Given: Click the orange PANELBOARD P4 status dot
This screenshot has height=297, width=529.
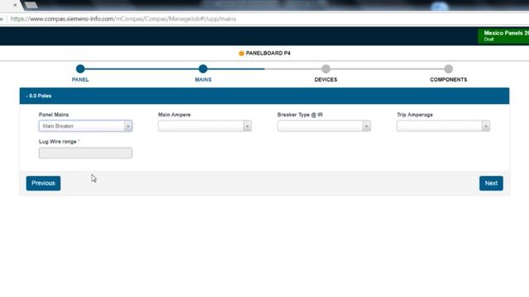Looking at the screenshot, I should tap(241, 53).
